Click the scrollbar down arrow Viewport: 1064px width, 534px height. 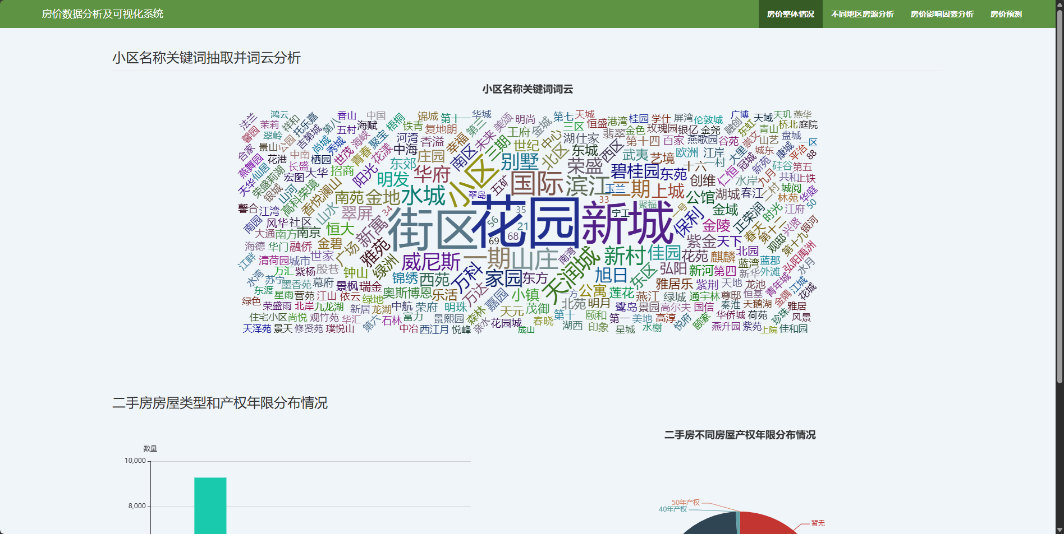click(x=1060, y=530)
